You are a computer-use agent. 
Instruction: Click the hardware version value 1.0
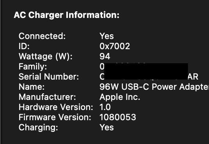[105, 107]
